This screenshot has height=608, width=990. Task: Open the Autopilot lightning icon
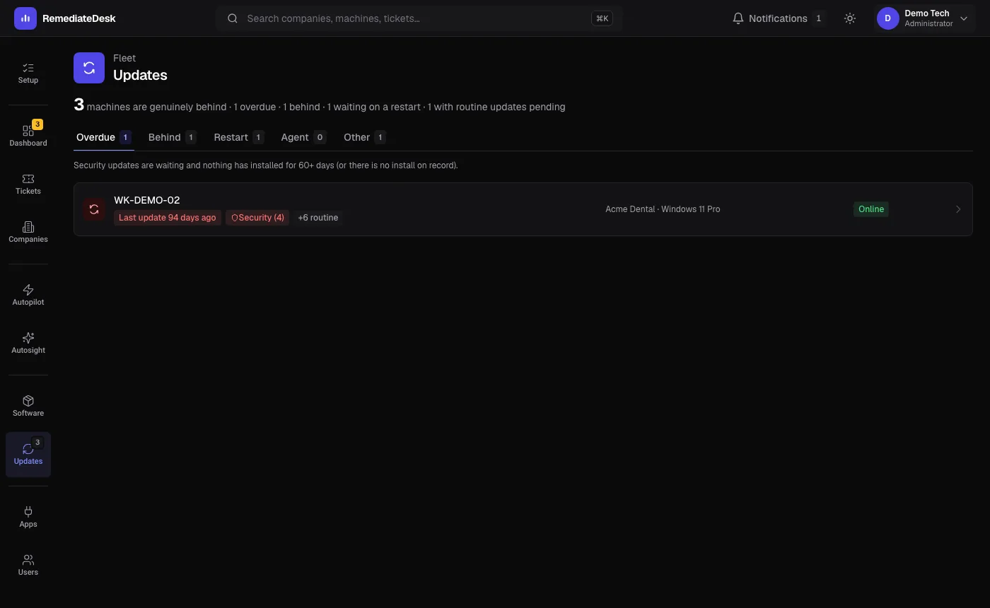(28, 290)
